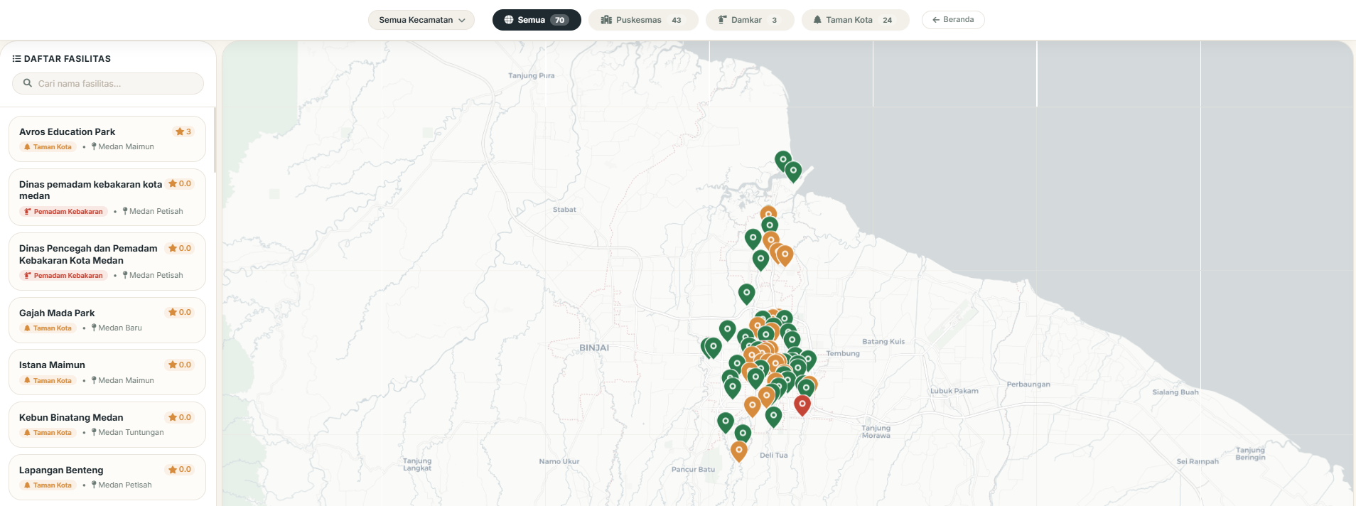The height and width of the screenshot is (506, 1356).
Task: Click the tree icon in Taman Kota tab
Action: click(817, 20)
